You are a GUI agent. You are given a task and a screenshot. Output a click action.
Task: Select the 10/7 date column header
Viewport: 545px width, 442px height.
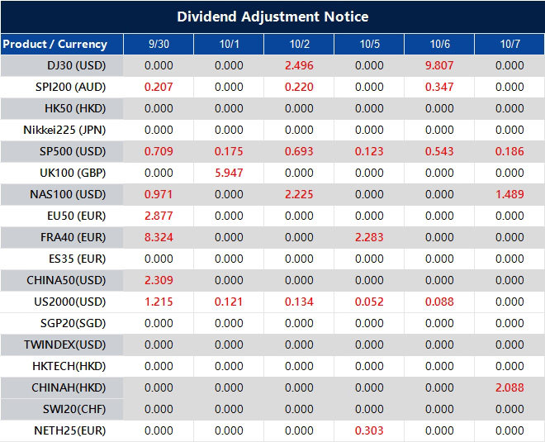pos(509,44)
